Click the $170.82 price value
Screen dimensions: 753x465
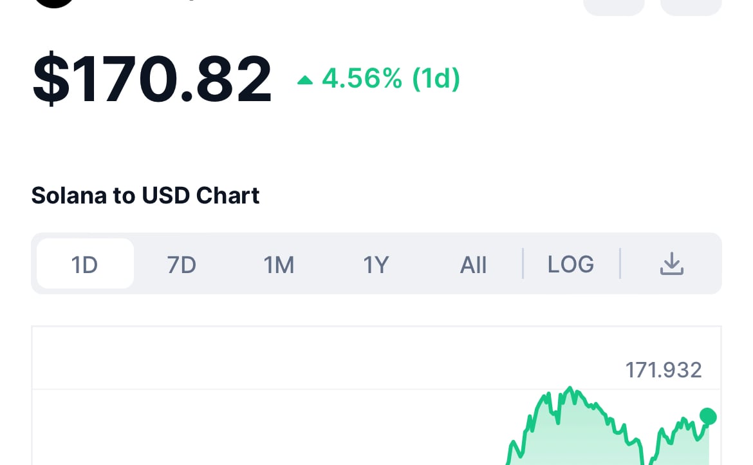[x=152, y=79]
